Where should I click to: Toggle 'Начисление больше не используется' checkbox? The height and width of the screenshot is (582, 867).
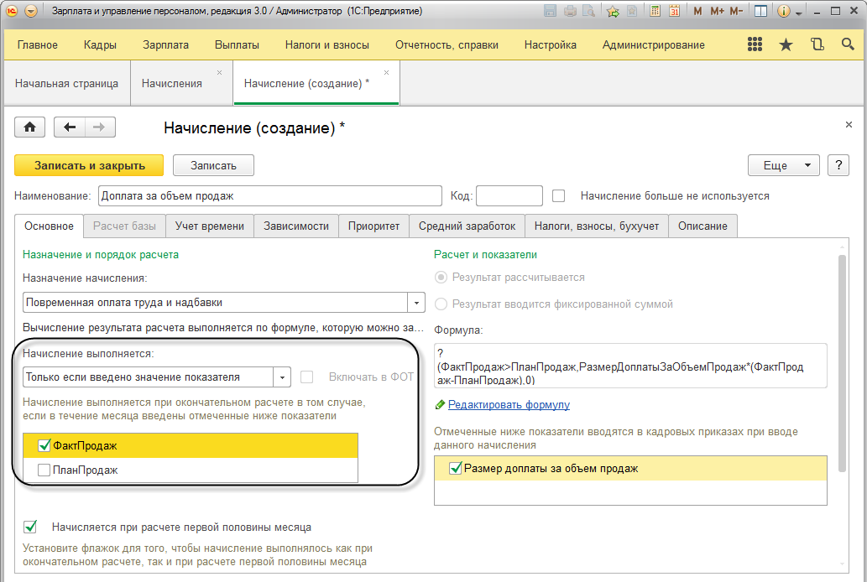click(559, 196)
